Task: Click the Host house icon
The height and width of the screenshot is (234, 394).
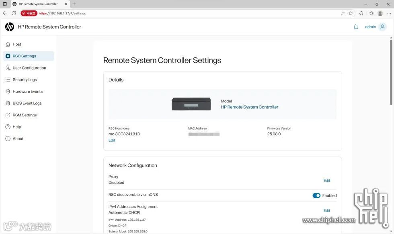Action: 8,44
